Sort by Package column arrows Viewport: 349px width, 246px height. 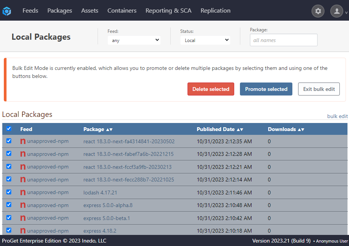(109, 129)
